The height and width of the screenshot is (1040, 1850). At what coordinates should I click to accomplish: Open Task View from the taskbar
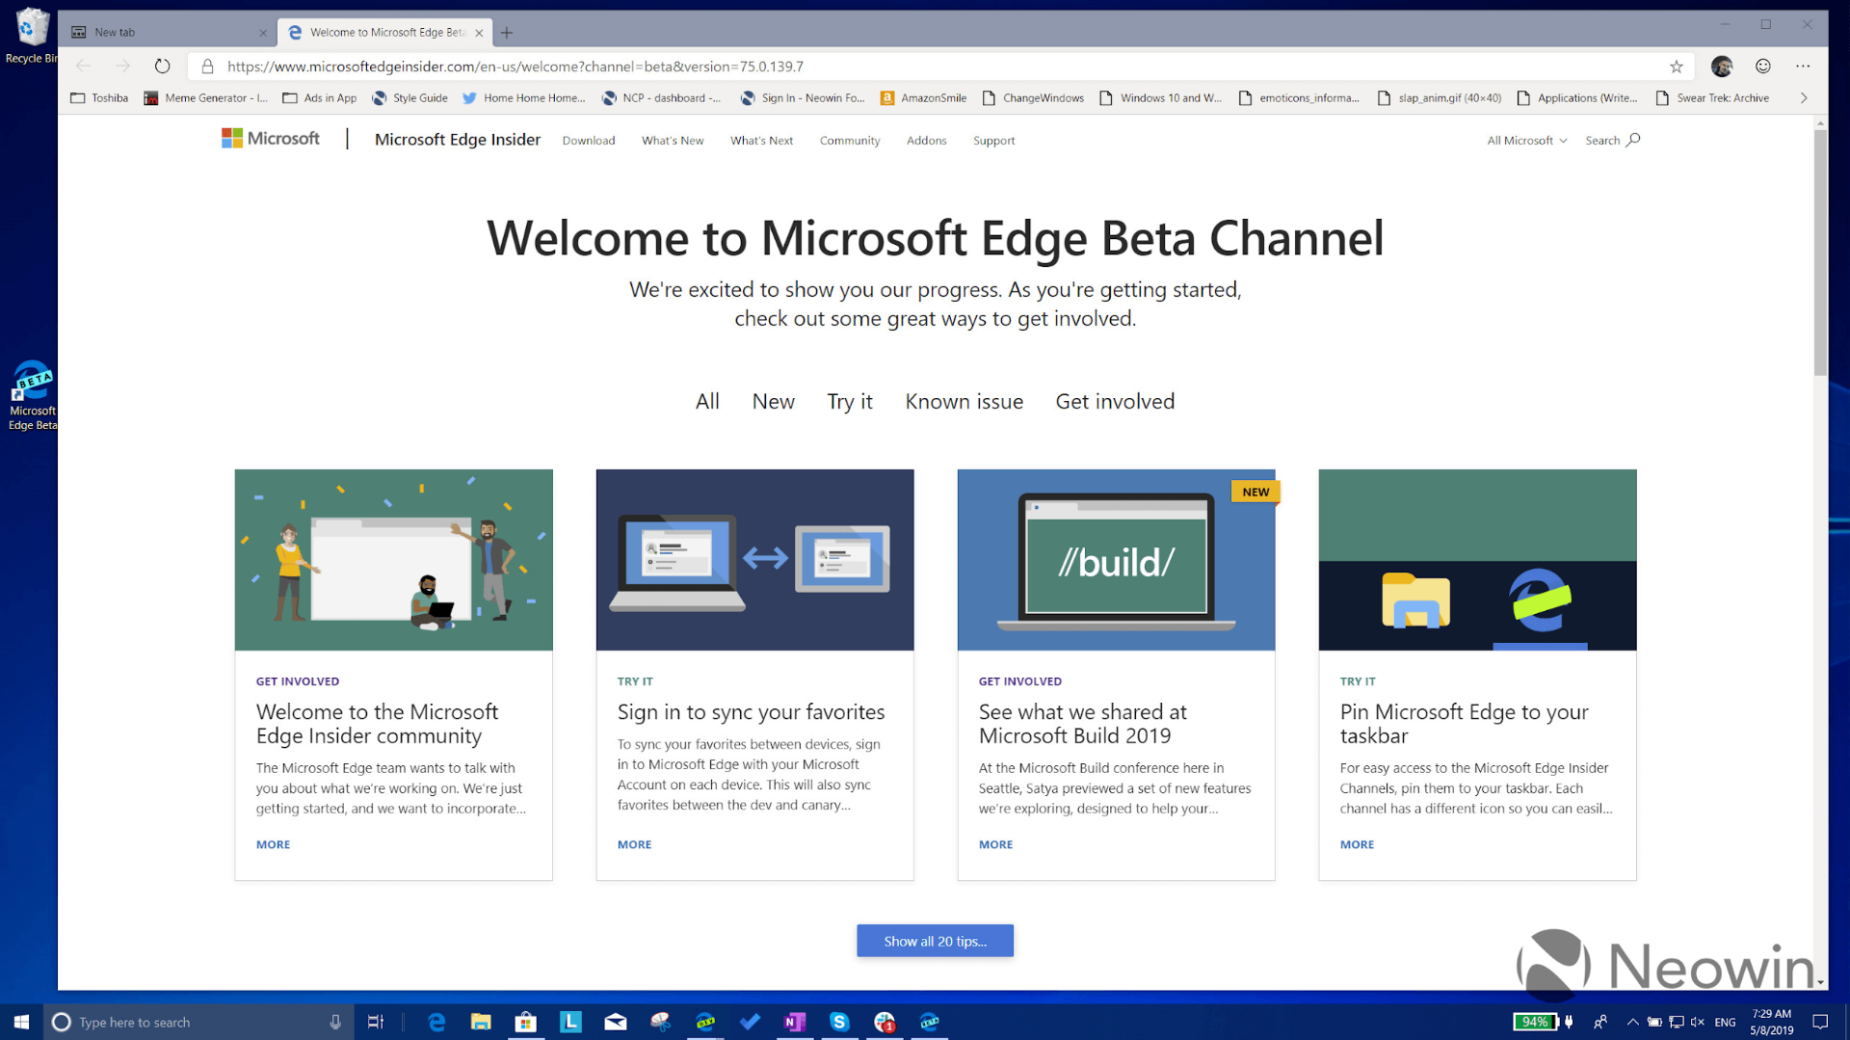coord(376,1022)
